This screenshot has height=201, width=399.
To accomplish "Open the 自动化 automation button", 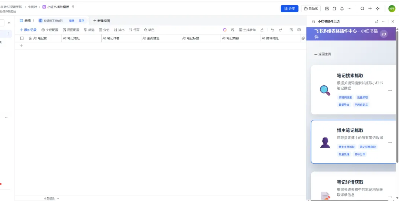I will click(311, 8).
